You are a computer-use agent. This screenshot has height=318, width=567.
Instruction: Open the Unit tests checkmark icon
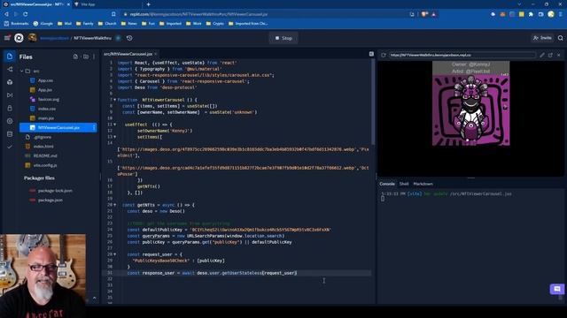[x=10, y=147]
